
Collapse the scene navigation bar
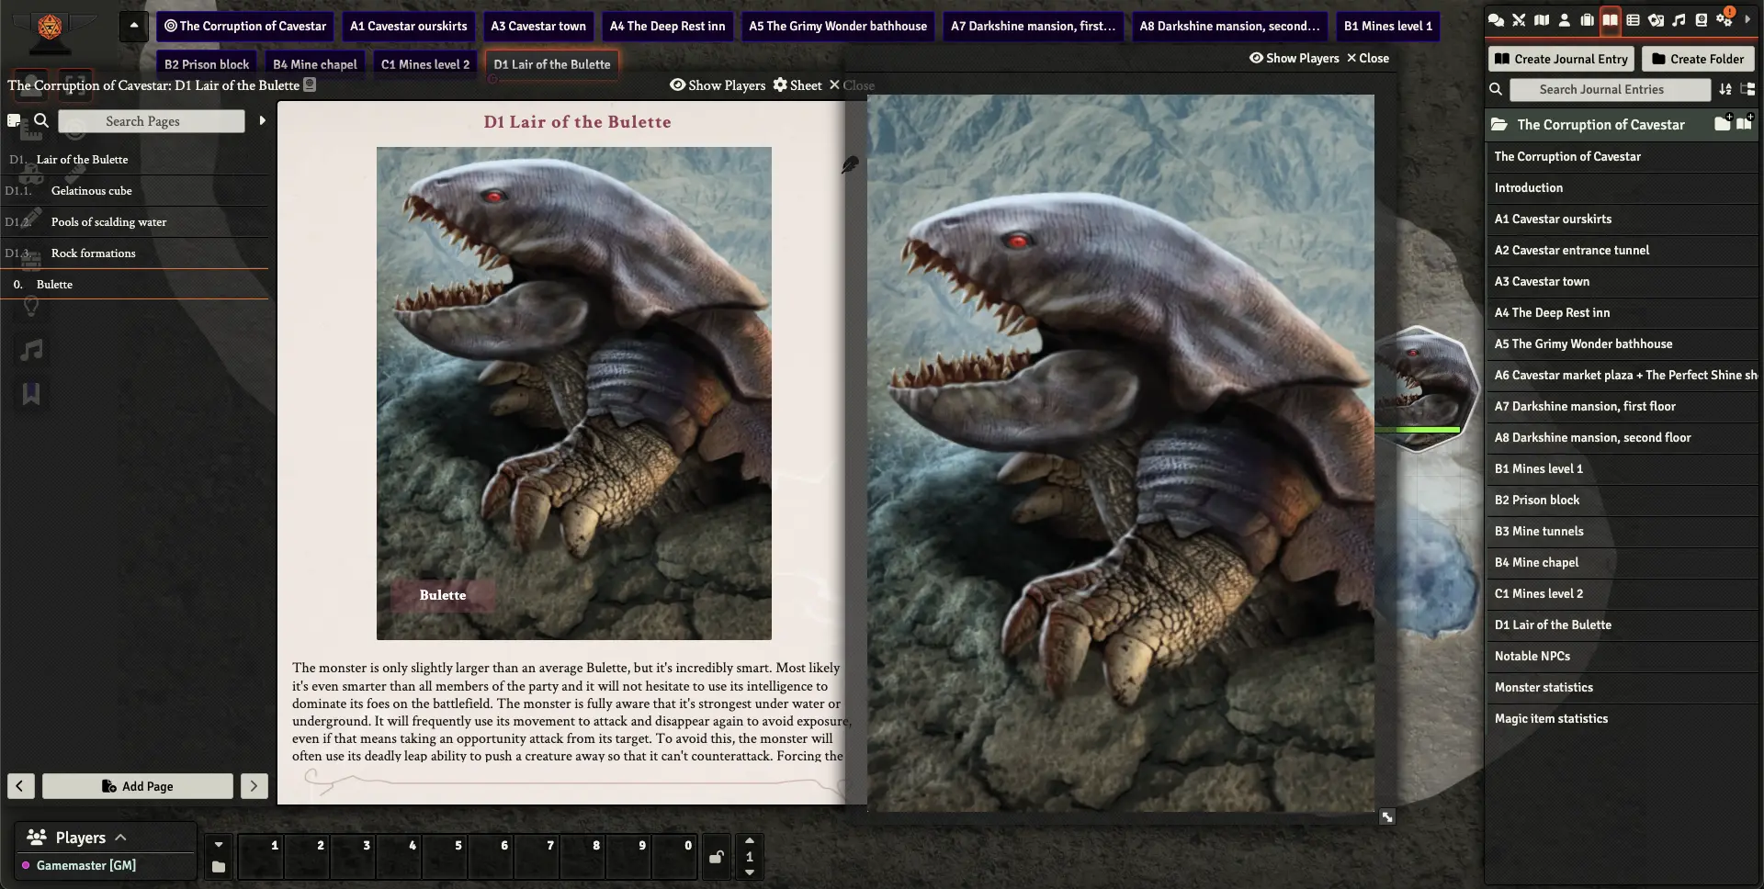pyautogui.click(x=134, y=26)
